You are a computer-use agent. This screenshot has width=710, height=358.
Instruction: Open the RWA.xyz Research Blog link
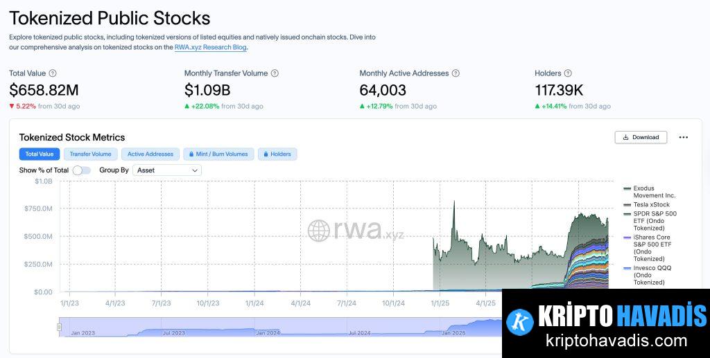(211, 47)
